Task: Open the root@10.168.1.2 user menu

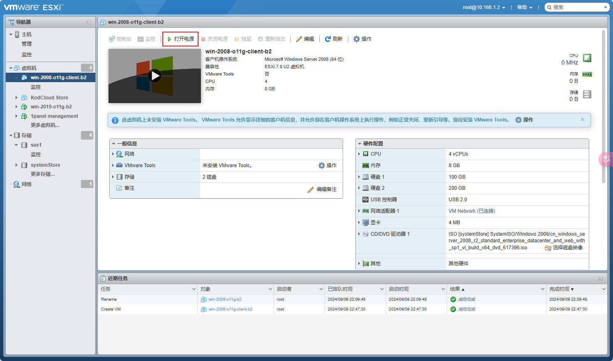Action: tap(484, 7)
